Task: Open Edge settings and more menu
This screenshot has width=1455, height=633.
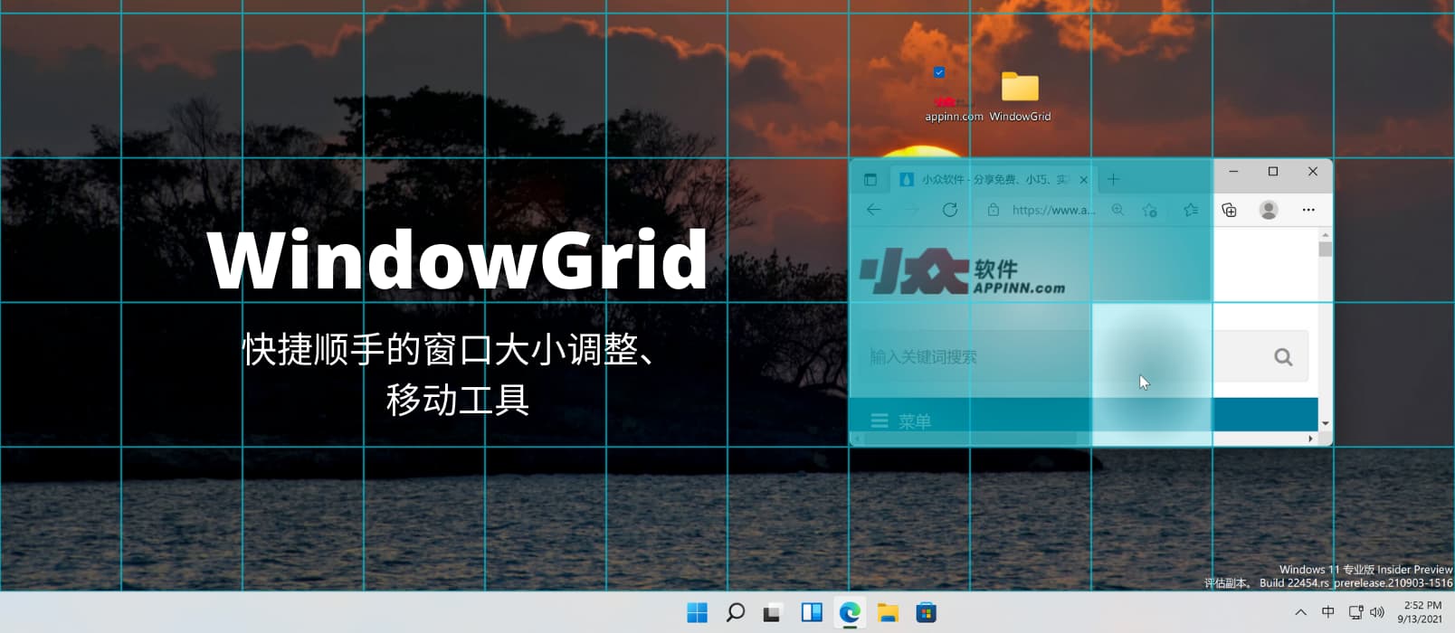Action: click(x=1308, y=210)
